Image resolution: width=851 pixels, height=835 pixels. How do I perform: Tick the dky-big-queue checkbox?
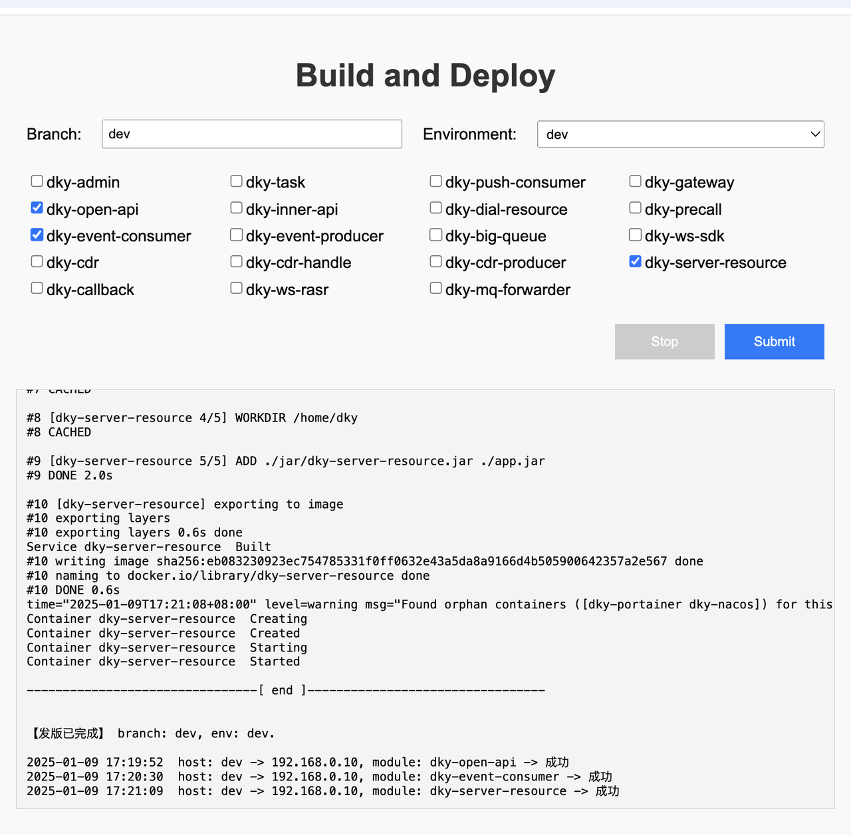(x=436, y=235)
